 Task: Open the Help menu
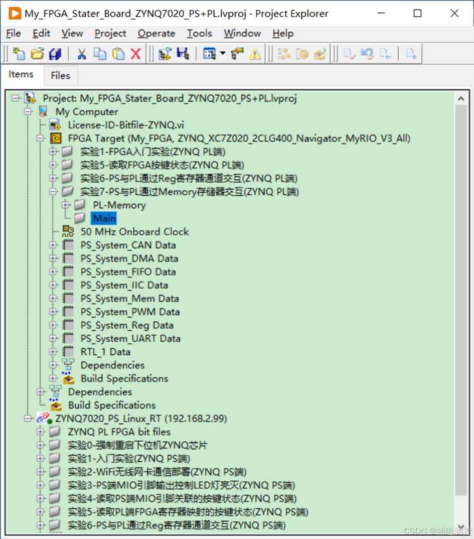(283, 33)
